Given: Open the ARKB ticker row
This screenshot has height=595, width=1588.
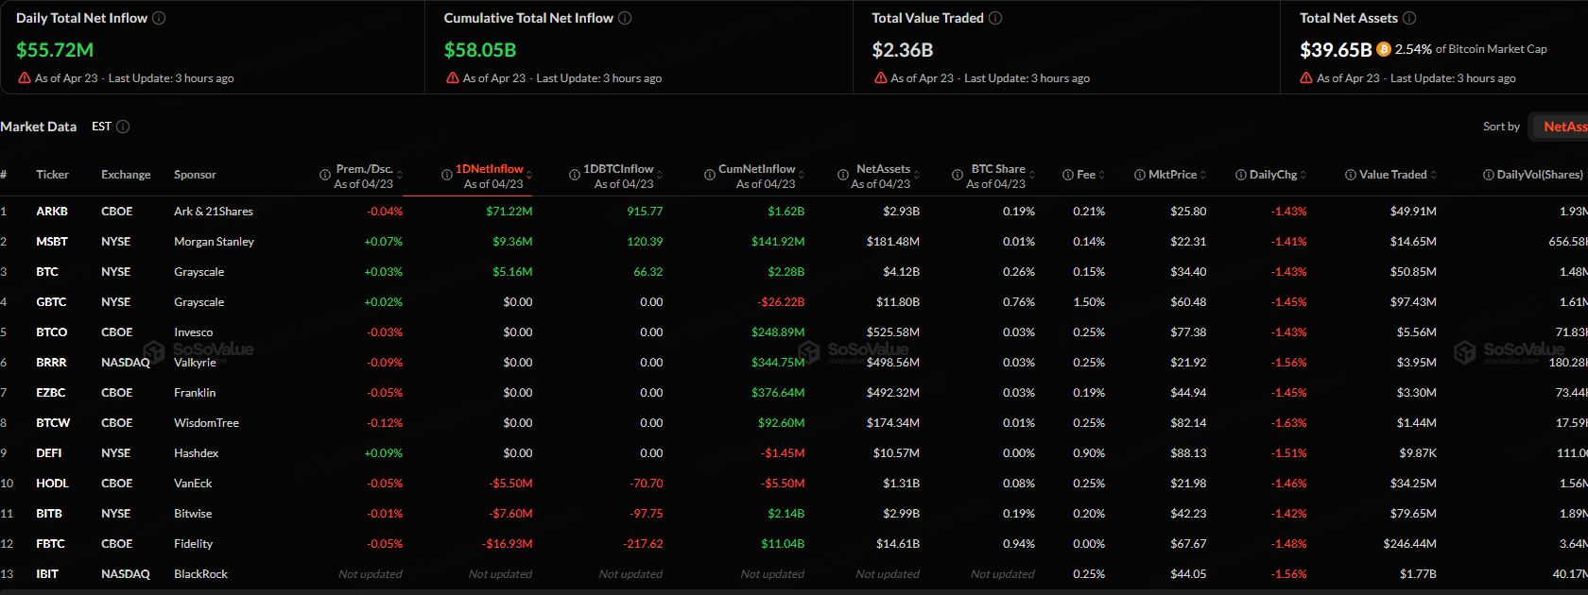Looking at the screenshot, I should [52, 212].
